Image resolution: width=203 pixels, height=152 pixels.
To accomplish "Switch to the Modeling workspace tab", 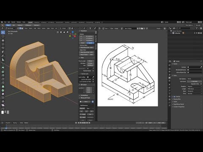I will tap(37, 22).
